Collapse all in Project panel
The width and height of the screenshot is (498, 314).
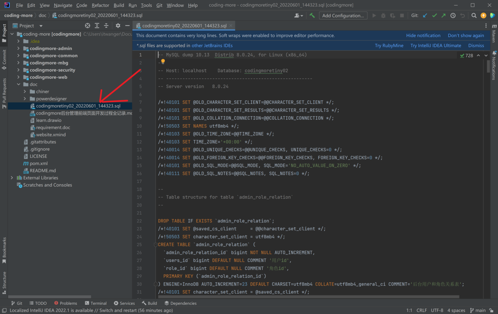coord(106,26)
